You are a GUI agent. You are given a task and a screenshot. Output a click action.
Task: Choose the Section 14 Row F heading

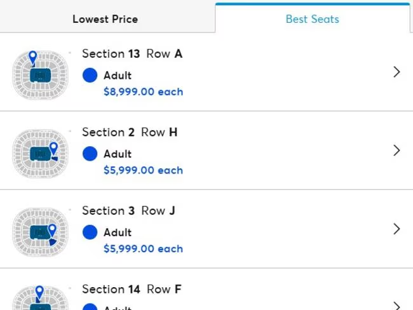[x=132, y=289]
